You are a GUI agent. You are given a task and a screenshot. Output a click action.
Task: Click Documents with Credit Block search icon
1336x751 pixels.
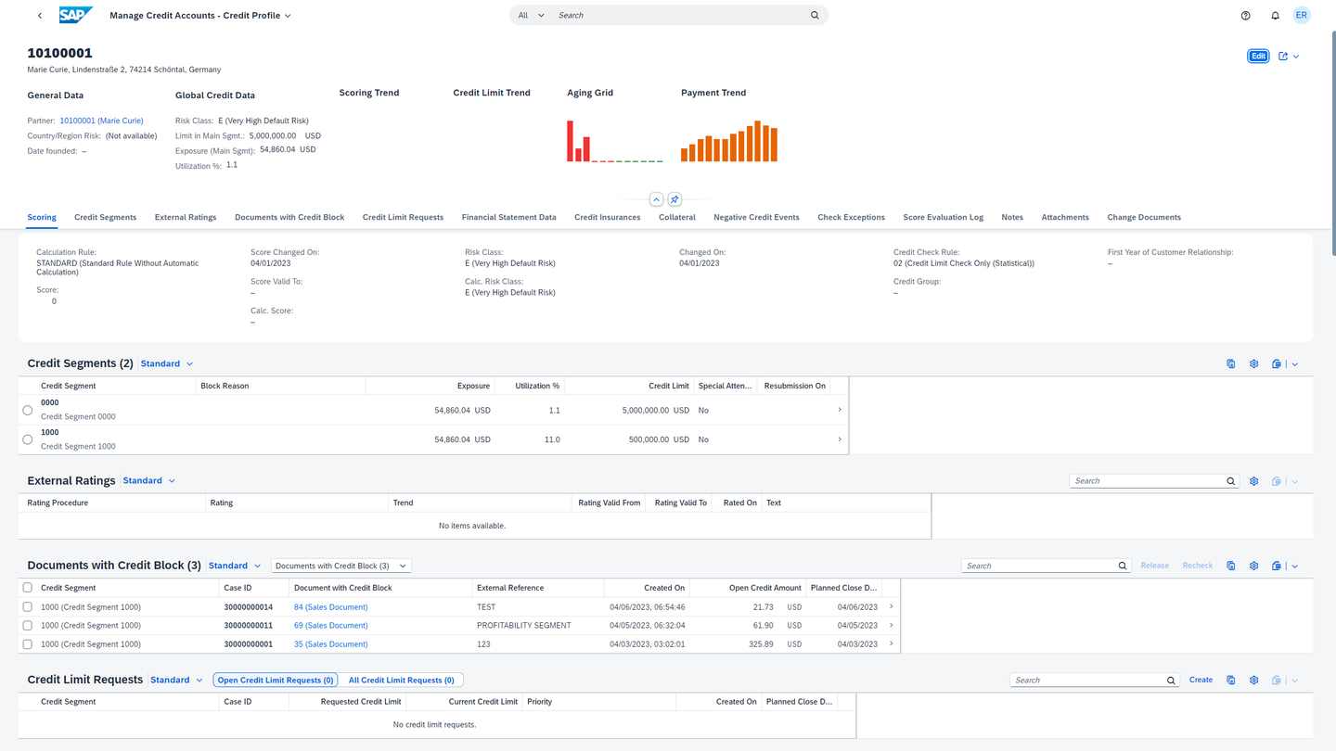1123,566
